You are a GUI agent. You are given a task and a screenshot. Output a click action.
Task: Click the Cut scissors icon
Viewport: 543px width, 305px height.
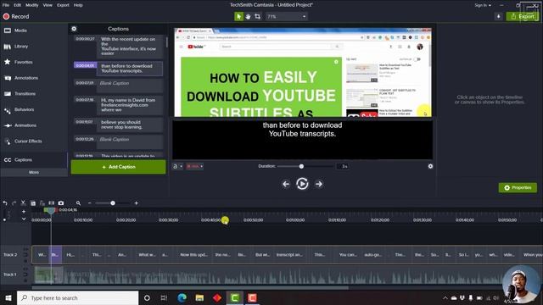(23, 203)
